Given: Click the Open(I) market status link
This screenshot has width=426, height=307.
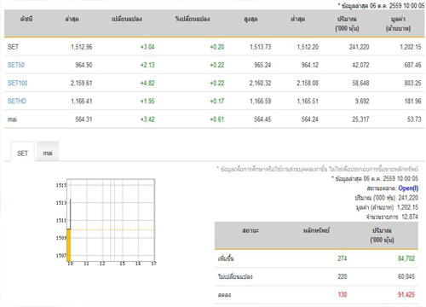Looking at the screenshot, I should click(x=408, y=188).
